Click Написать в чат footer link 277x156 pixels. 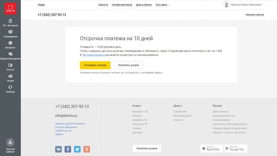tap(63, 131)
